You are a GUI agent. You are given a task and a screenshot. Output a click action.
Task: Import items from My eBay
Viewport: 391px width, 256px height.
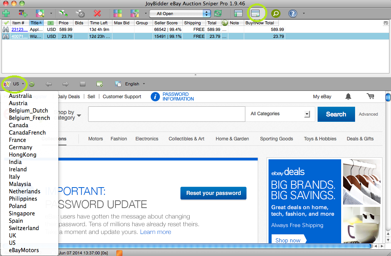point(23,13)
